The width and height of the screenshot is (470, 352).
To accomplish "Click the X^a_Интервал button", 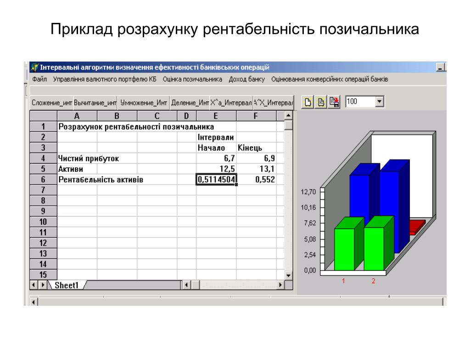I will point(231,103).
